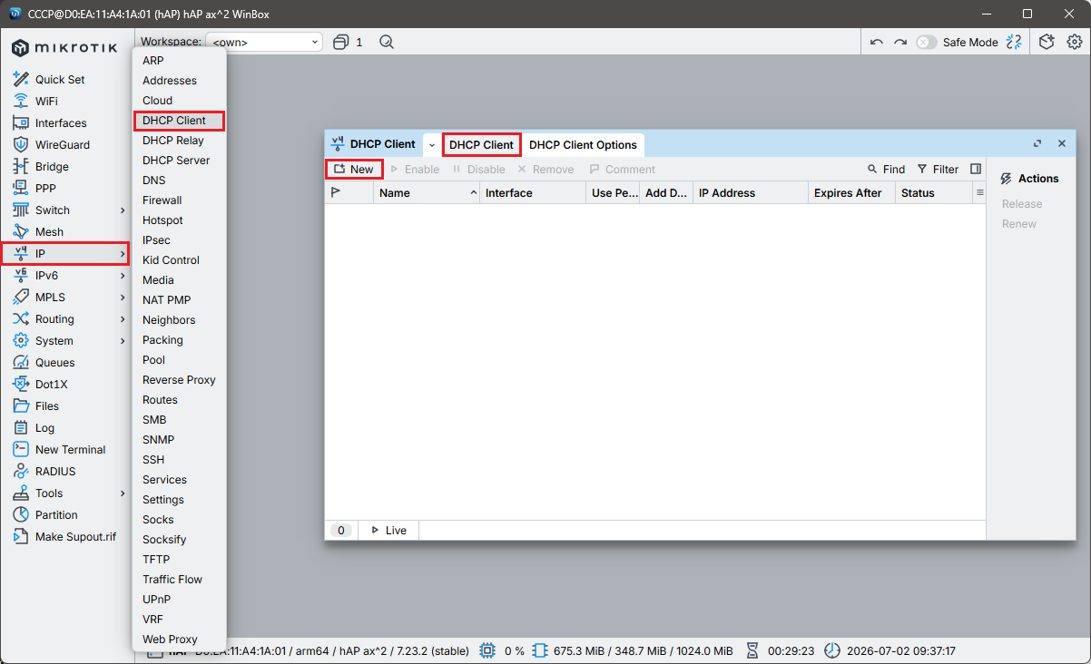Expand the Routing submenu
Screen dimensions: 1091x664
tap(68, 319)
